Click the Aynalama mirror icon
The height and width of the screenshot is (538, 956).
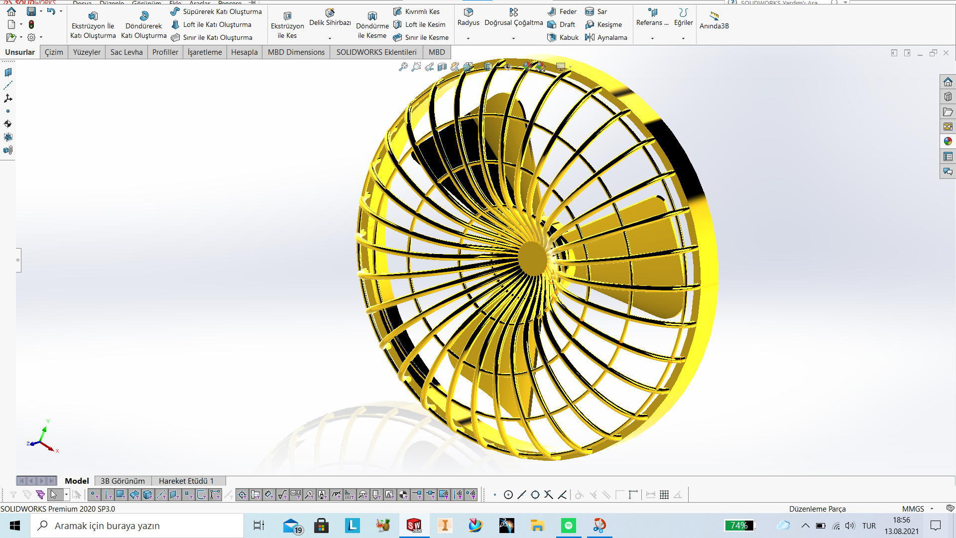(590, 37)
